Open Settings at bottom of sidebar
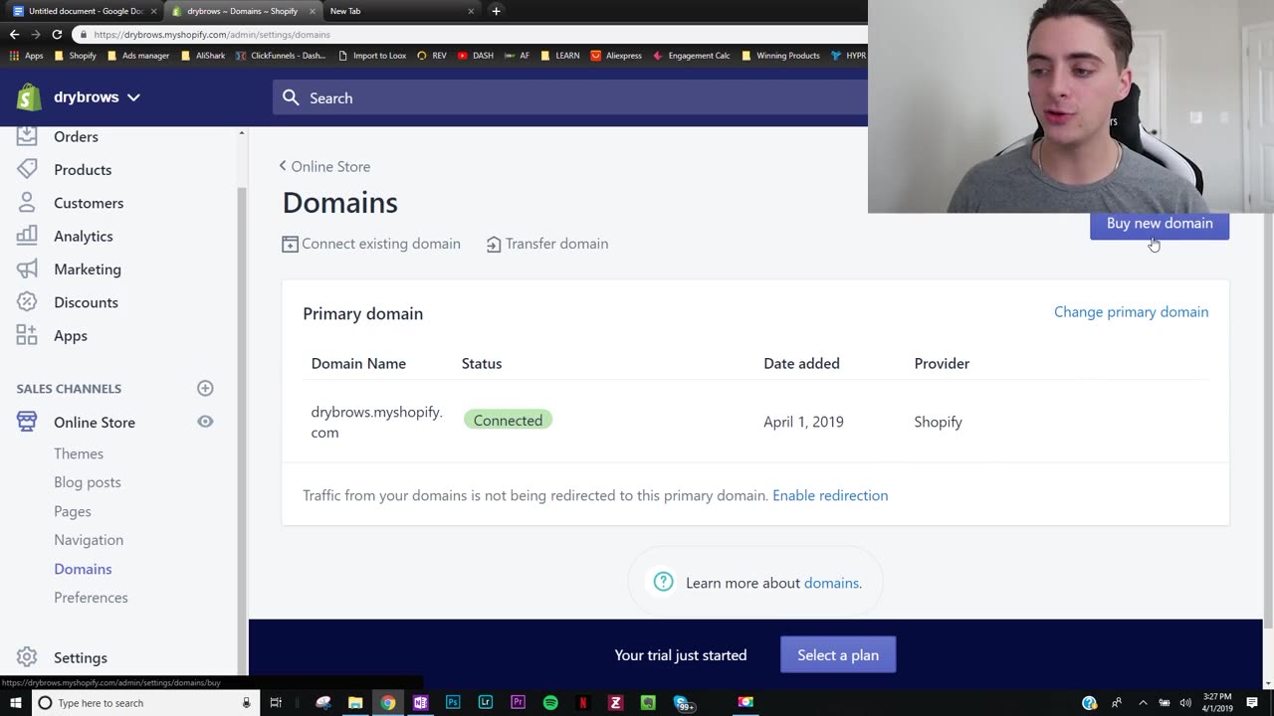 point(81,657)
